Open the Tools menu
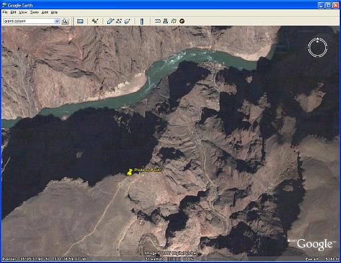 coord(35,12)
